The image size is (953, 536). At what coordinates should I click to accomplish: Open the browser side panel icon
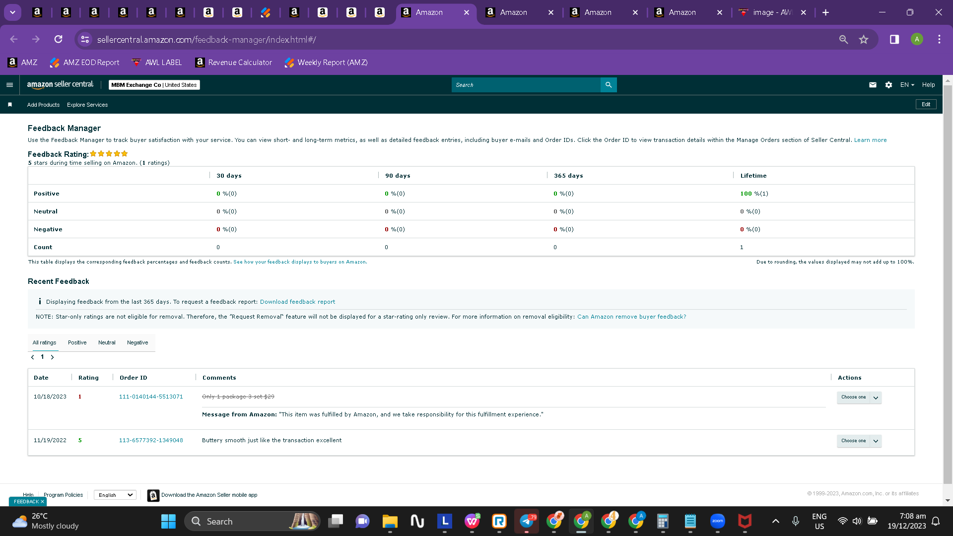tap(894, 39)
